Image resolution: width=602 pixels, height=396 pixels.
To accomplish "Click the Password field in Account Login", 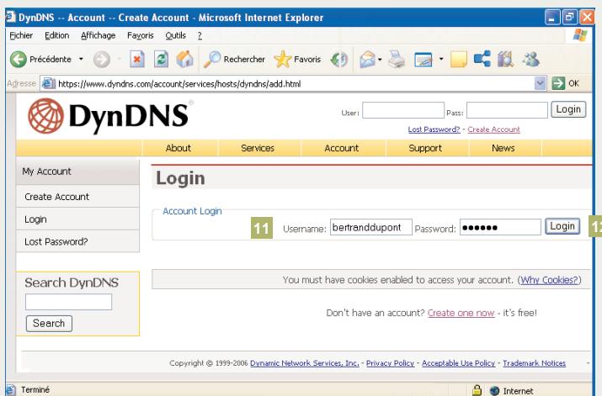I will (x=500, y=227).
